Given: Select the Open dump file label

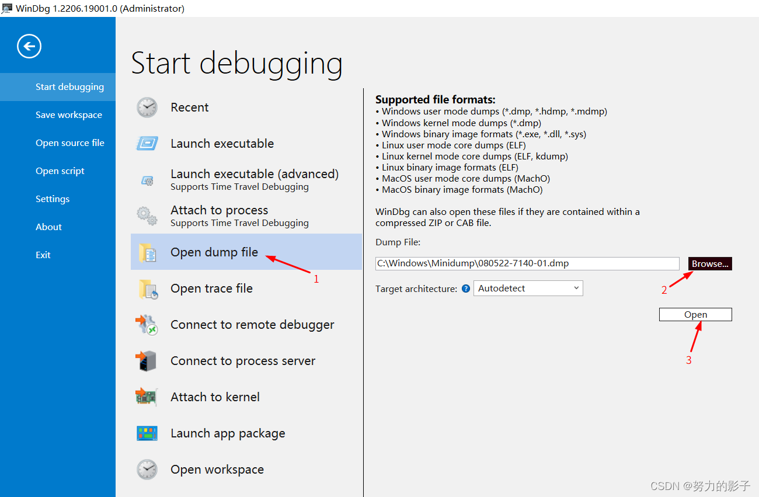Looking at the screenshot, I should (x=214, y=252).
